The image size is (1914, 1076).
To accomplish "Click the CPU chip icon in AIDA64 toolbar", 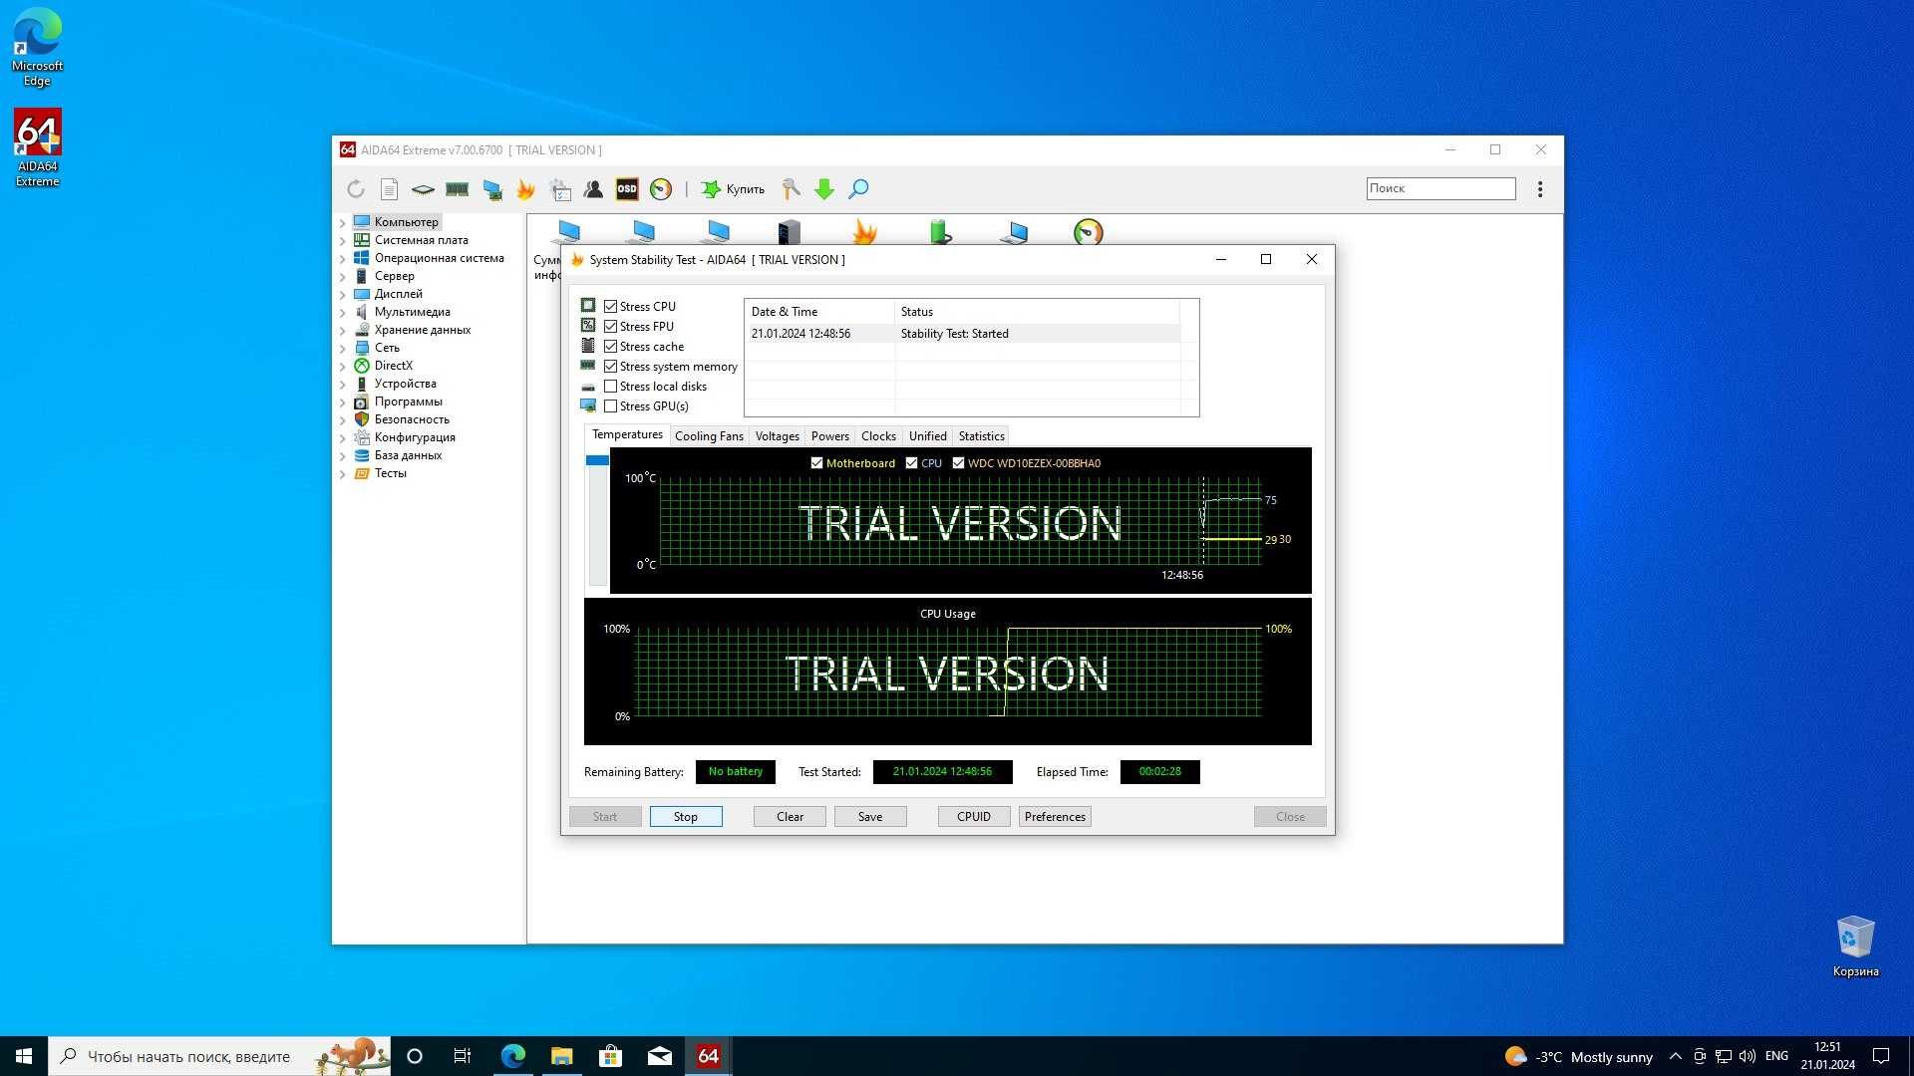I will 423,189.
